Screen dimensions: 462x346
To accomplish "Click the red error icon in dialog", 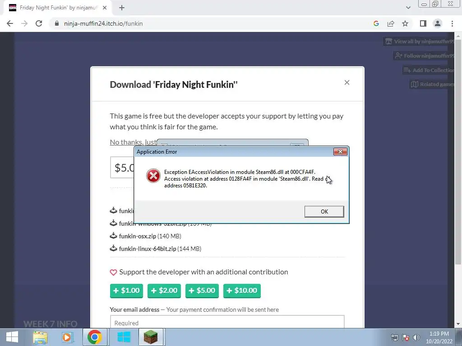I will pyautogui.click(x=153, y=176).
